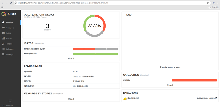Reload the page with browser refresh icon

coord(11,3)
